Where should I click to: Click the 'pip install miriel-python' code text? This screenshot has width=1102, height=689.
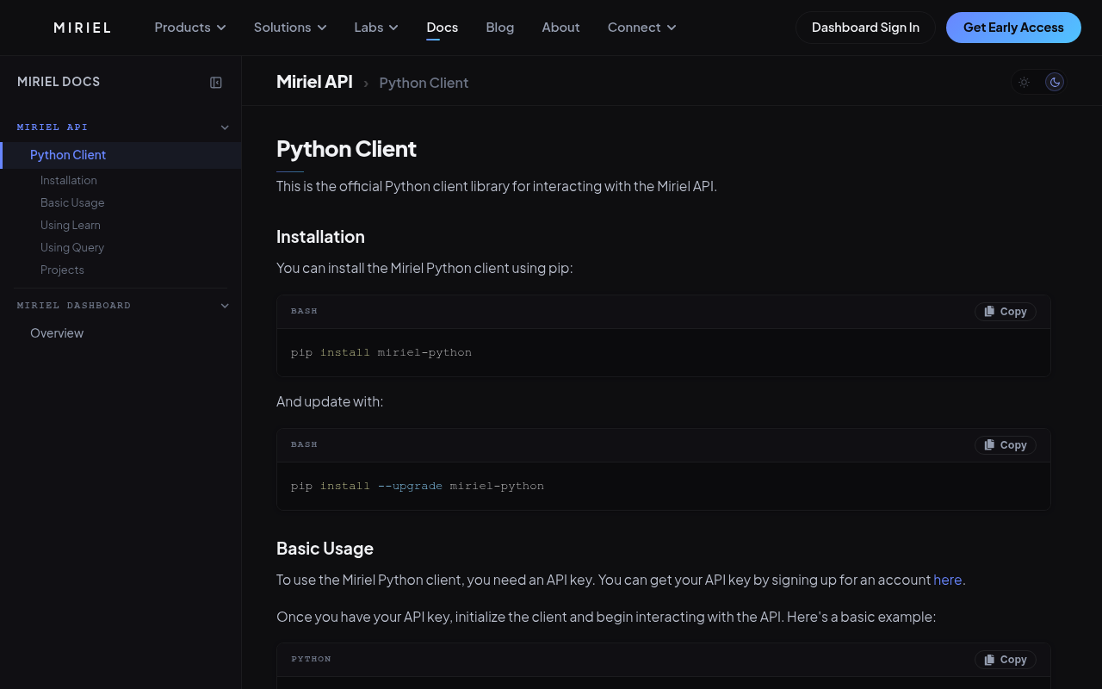coord(381,353)
